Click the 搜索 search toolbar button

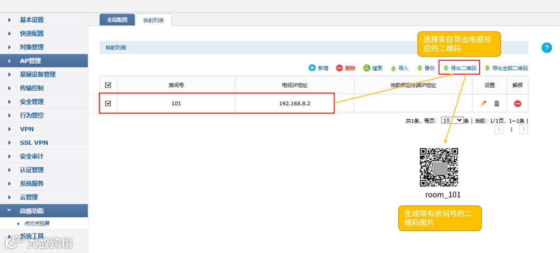click(373, 68)
